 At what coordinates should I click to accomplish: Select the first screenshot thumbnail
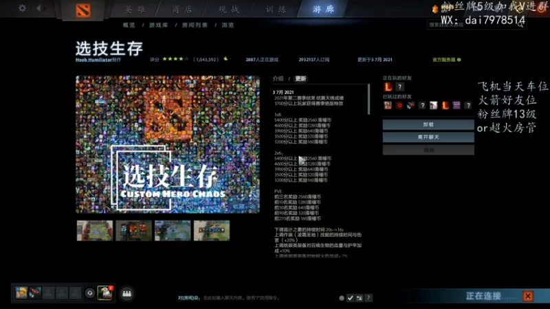click(x=95, y=231)
